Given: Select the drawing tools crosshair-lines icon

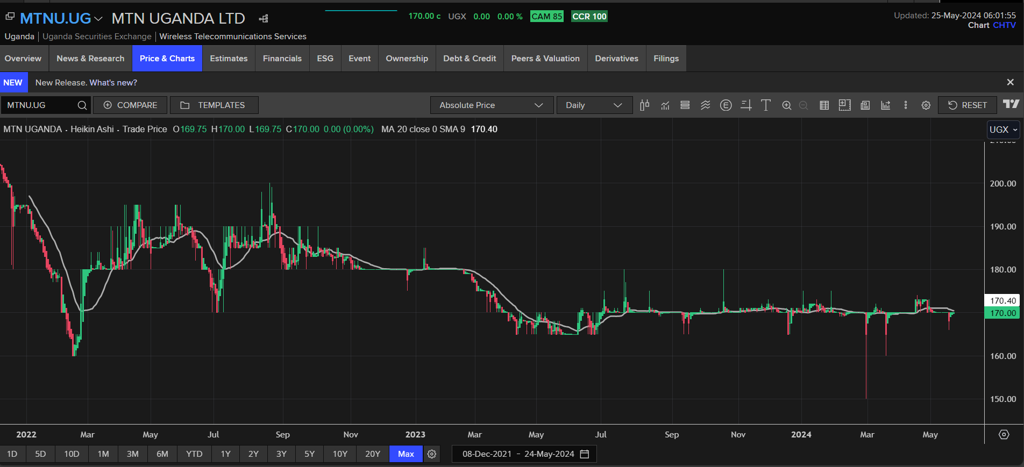Looking at the screenshot, I should click(746, 105).
